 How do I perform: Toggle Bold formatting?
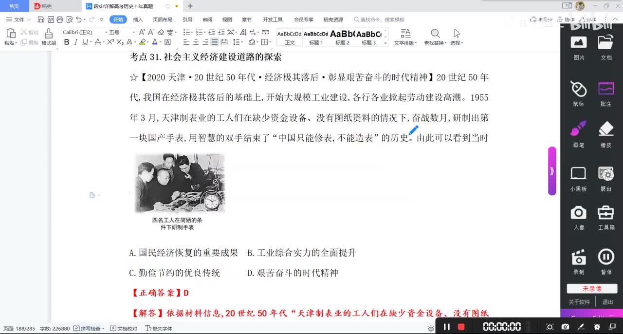pyautogui.click(x=67, y=42)
